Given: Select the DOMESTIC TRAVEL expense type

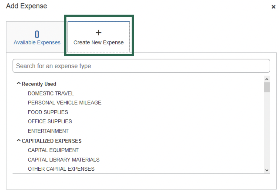Looking at the screenshot, I should pyautogui.click(x=50, y=93).
